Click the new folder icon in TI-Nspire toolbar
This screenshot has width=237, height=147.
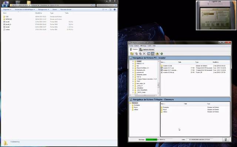coord(132,54)
